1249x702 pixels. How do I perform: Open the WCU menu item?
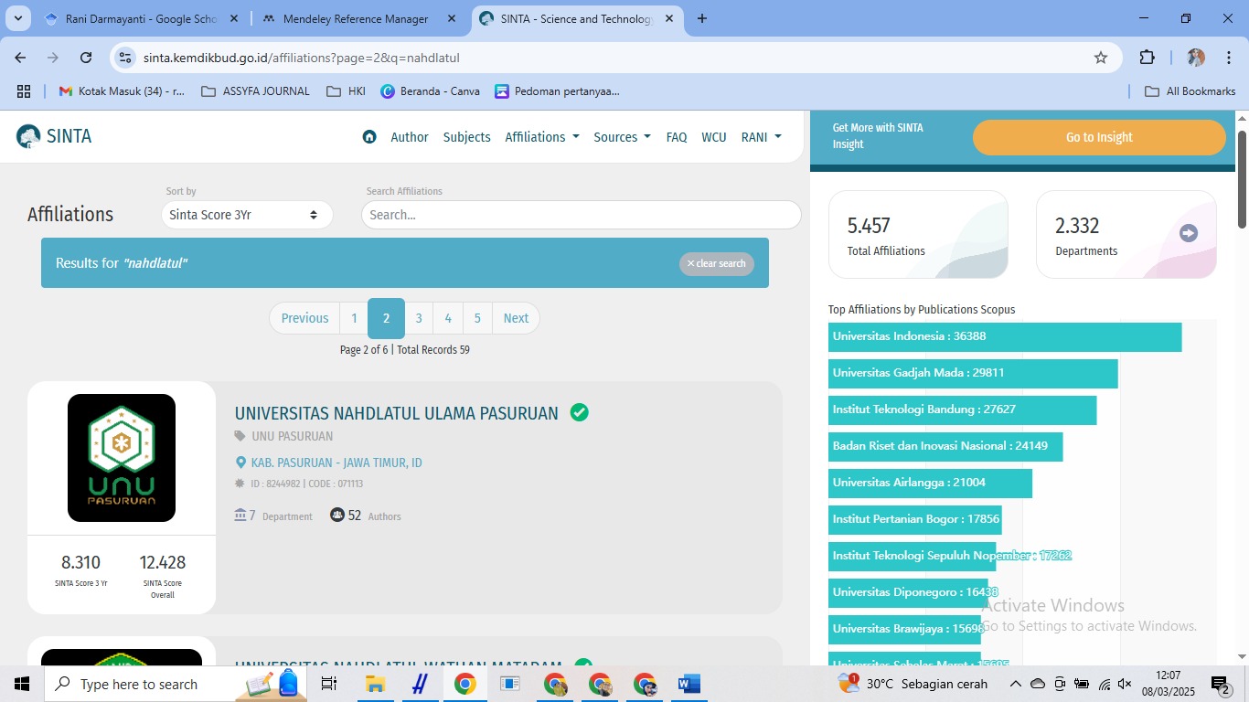(x=714, y=137)
